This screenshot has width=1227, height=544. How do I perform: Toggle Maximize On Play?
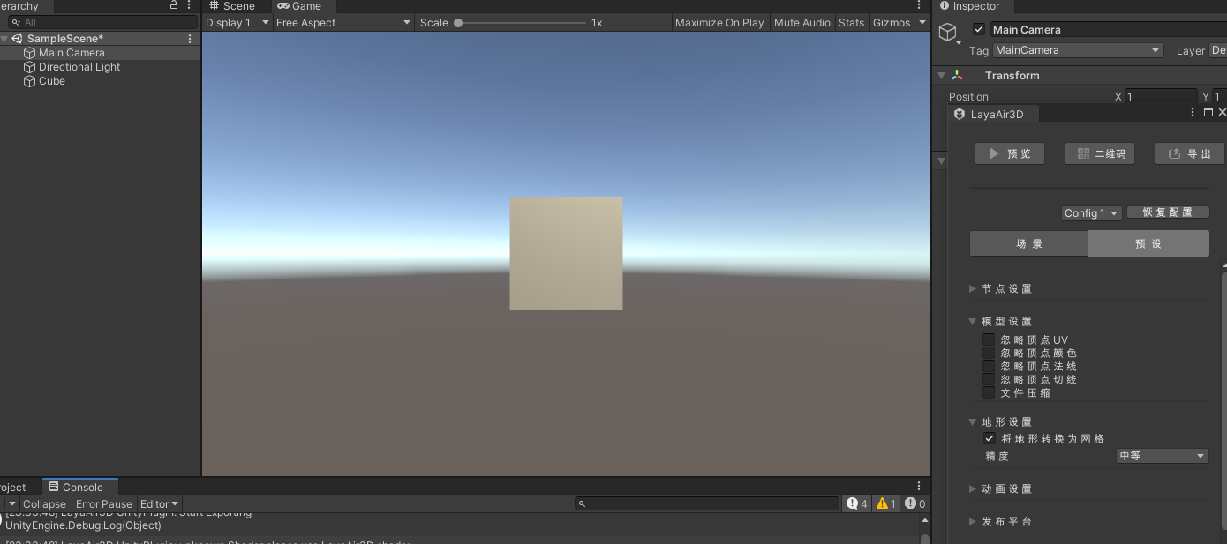719,23
